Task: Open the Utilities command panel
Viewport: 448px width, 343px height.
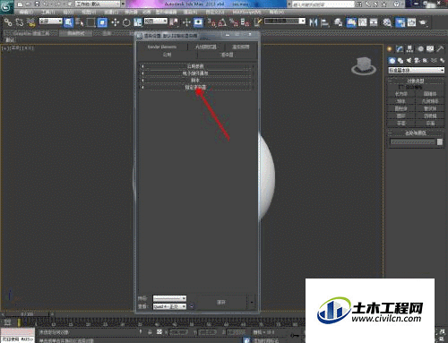Action: [440, 48]
